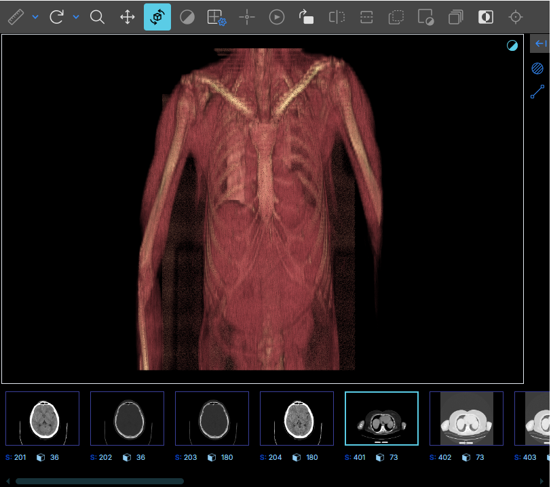
Task: Toggle the invert colors tool
Action: point(486,17)
